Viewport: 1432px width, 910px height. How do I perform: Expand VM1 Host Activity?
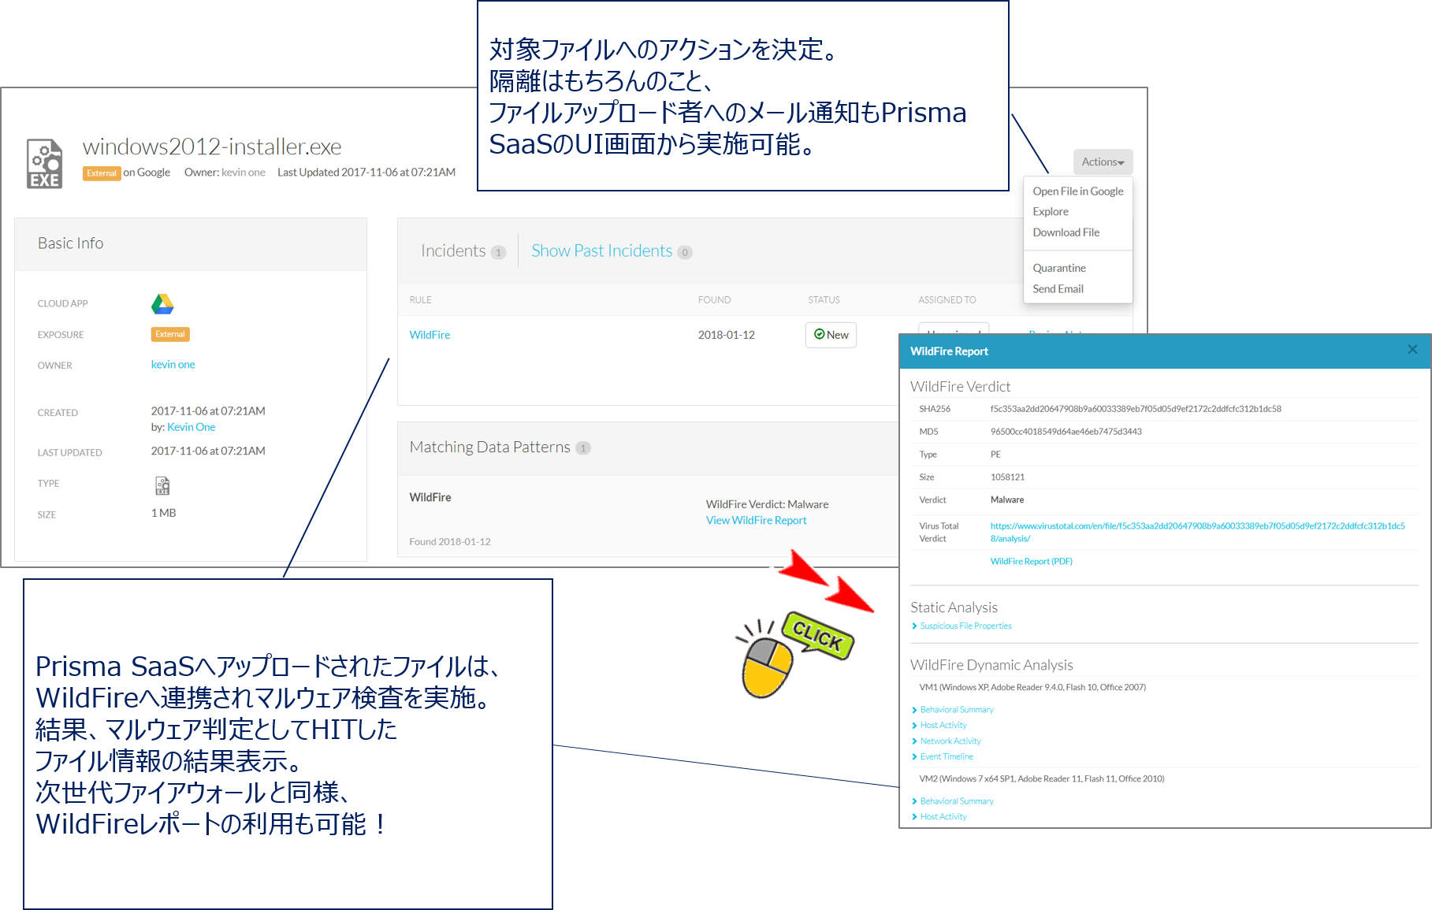click(943, 726)
